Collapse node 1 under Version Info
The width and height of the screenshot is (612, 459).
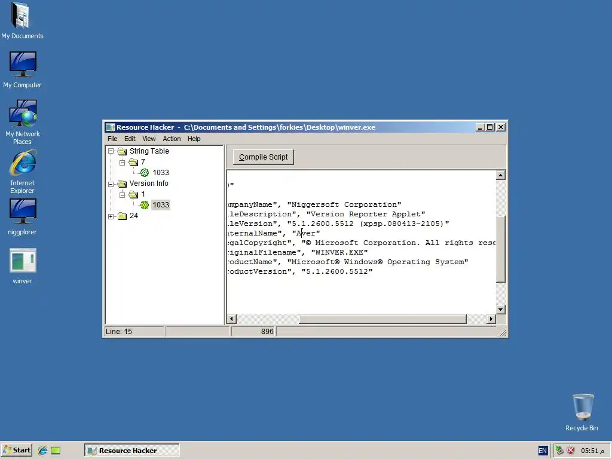pos(122,194)
